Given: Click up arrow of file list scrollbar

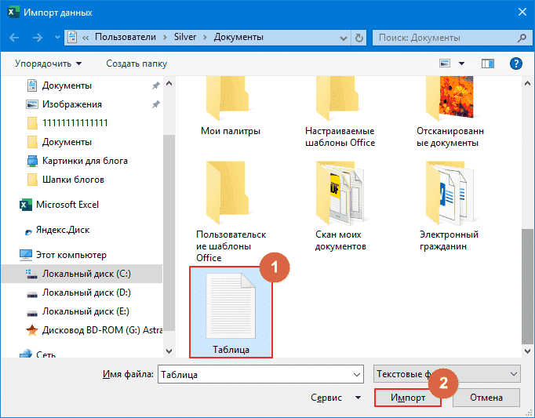Looking at the screenshot, I should point(527,83).
